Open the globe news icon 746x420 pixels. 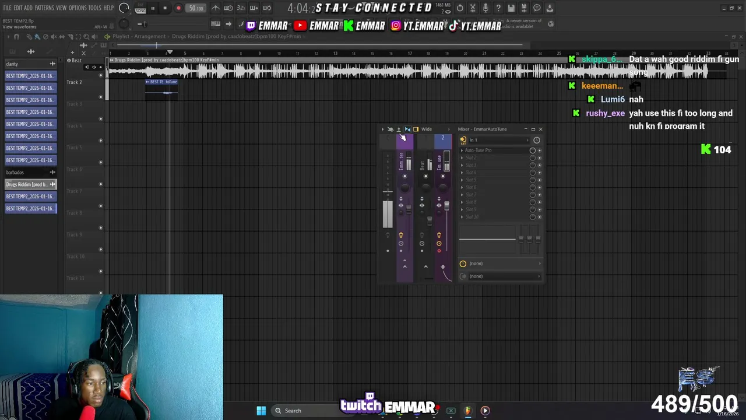pyautogui.click(x=551, y=24)
